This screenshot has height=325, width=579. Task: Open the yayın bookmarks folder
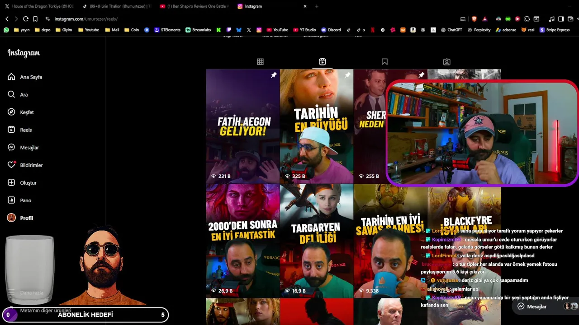tap(22, 30)
